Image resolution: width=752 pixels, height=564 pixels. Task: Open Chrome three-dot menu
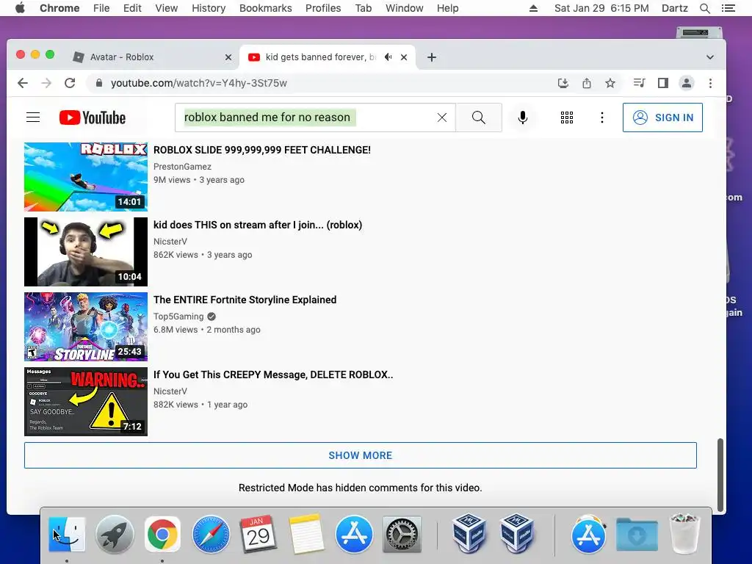pyautogui.click(x=710, y=83)
